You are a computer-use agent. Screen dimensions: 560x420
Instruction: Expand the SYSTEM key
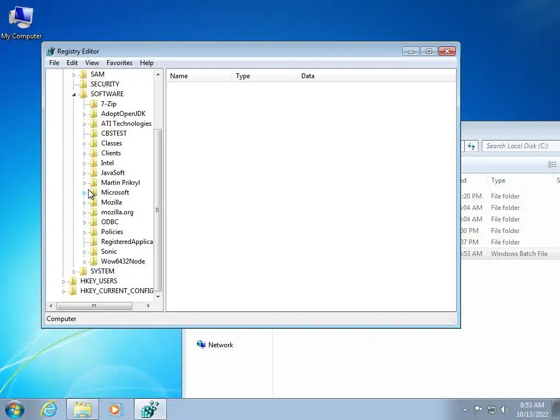[x=74, y=272]
